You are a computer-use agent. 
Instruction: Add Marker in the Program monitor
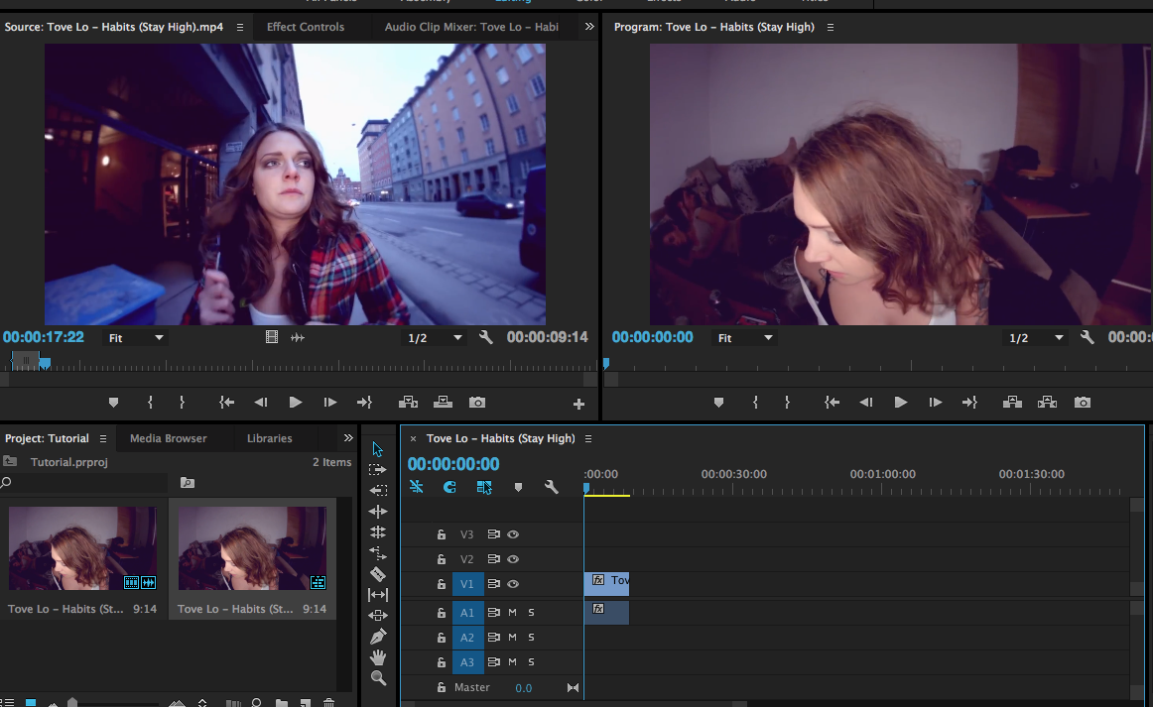point(718,403)
